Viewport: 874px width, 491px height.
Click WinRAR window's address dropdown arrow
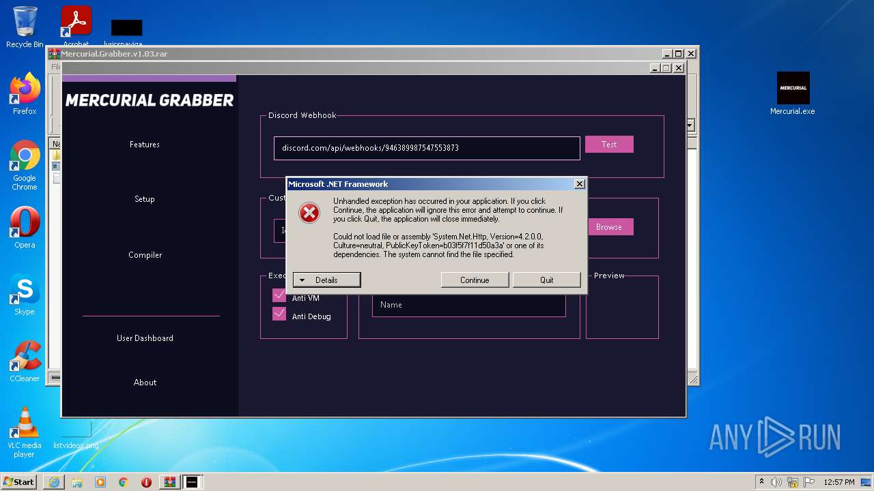[x=690, y=125]
